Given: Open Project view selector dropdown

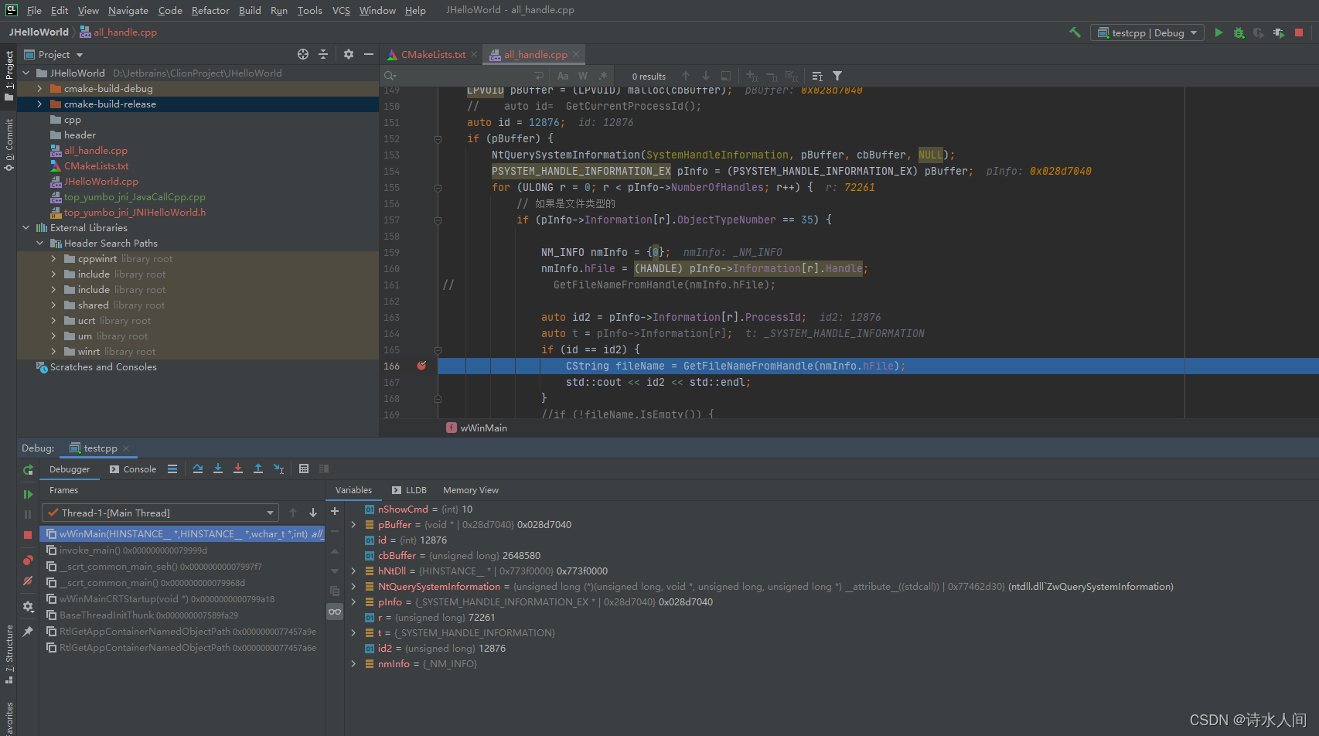Looking at the screenshot, I should [53, 54].
